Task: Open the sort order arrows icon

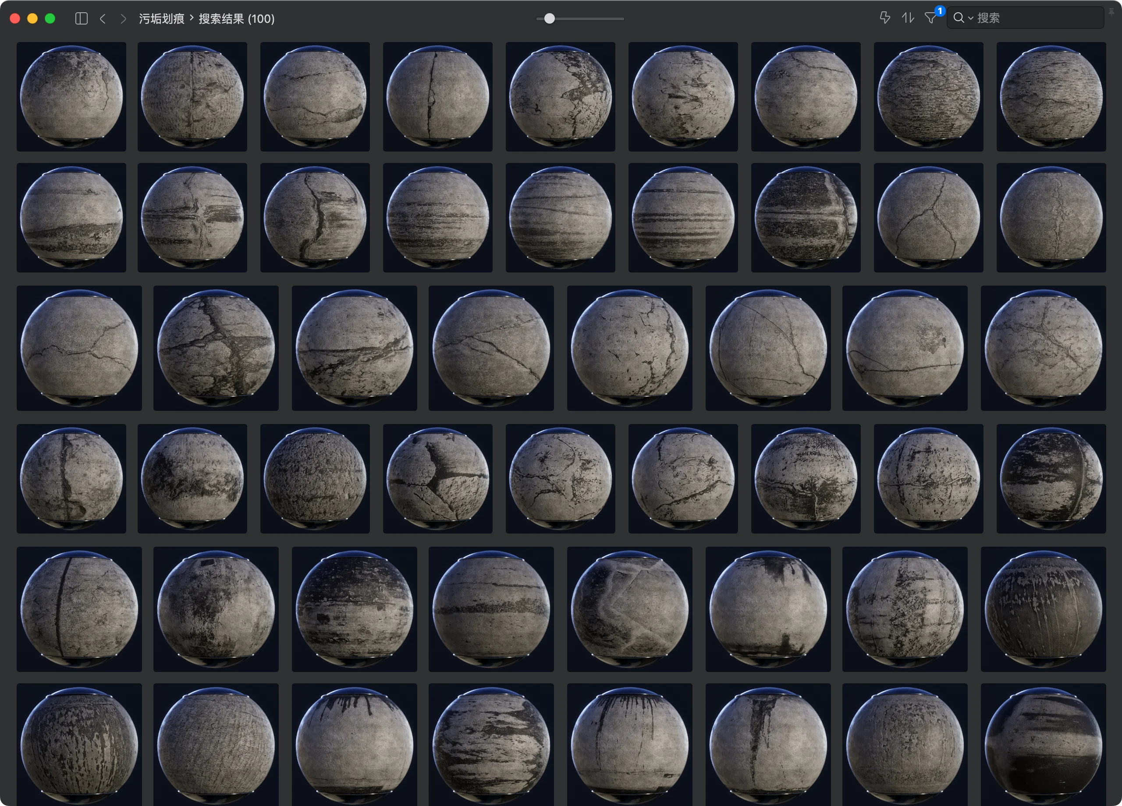Action: pyautogui.click(x=907, y=18)
